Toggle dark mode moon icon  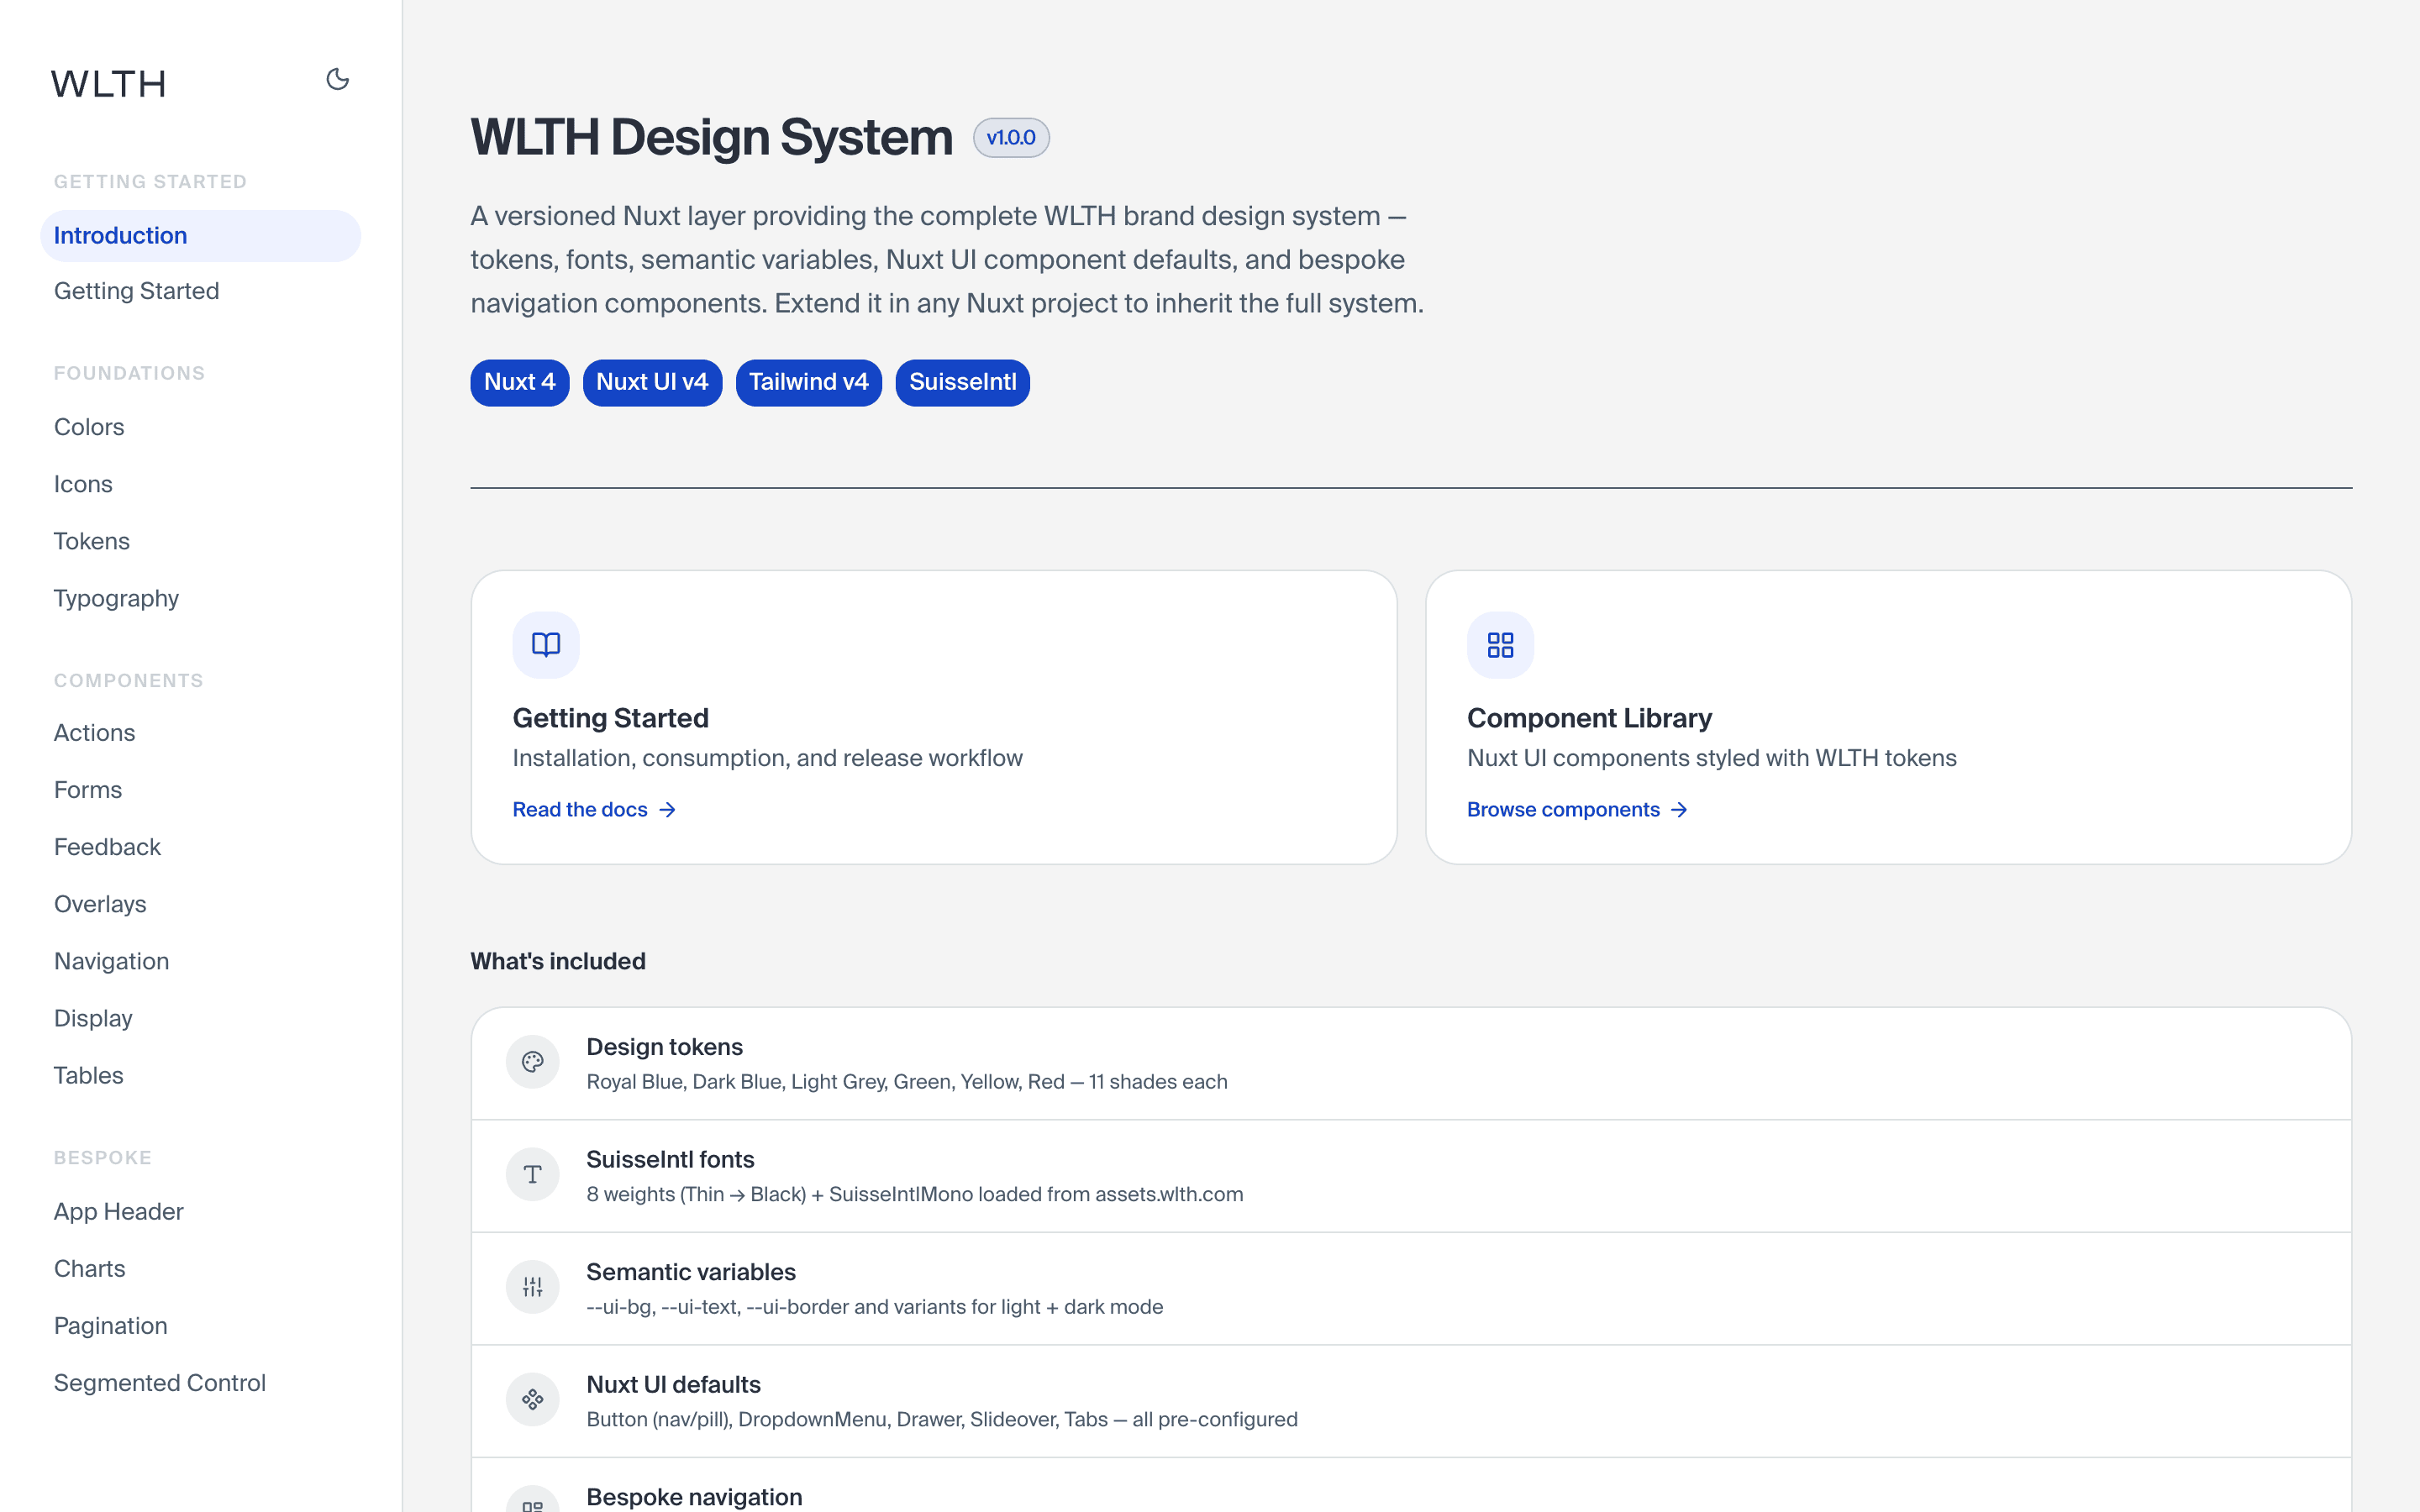[x=338, y=79]
